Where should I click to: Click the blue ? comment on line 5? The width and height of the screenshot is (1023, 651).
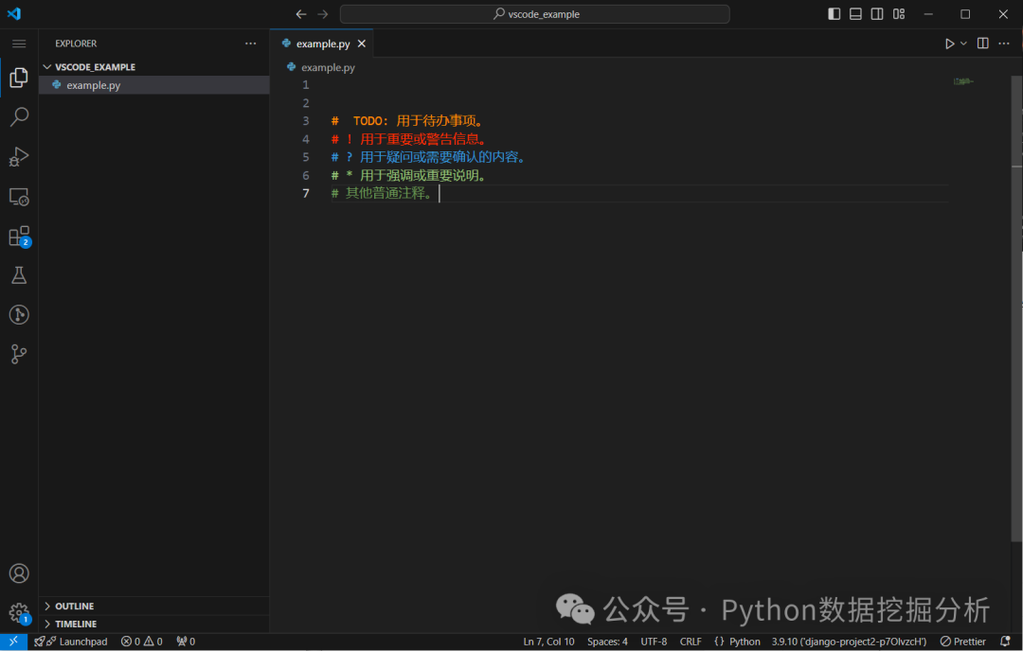429,157
